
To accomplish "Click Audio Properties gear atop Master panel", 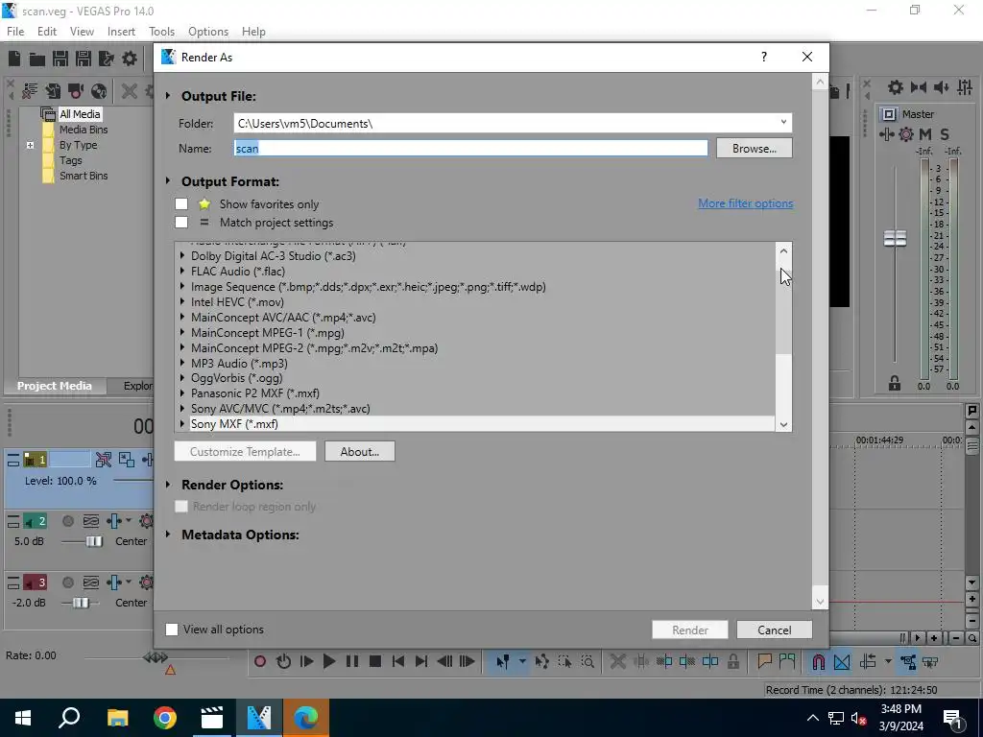I will pyautogui.click(x=896, y=87).
